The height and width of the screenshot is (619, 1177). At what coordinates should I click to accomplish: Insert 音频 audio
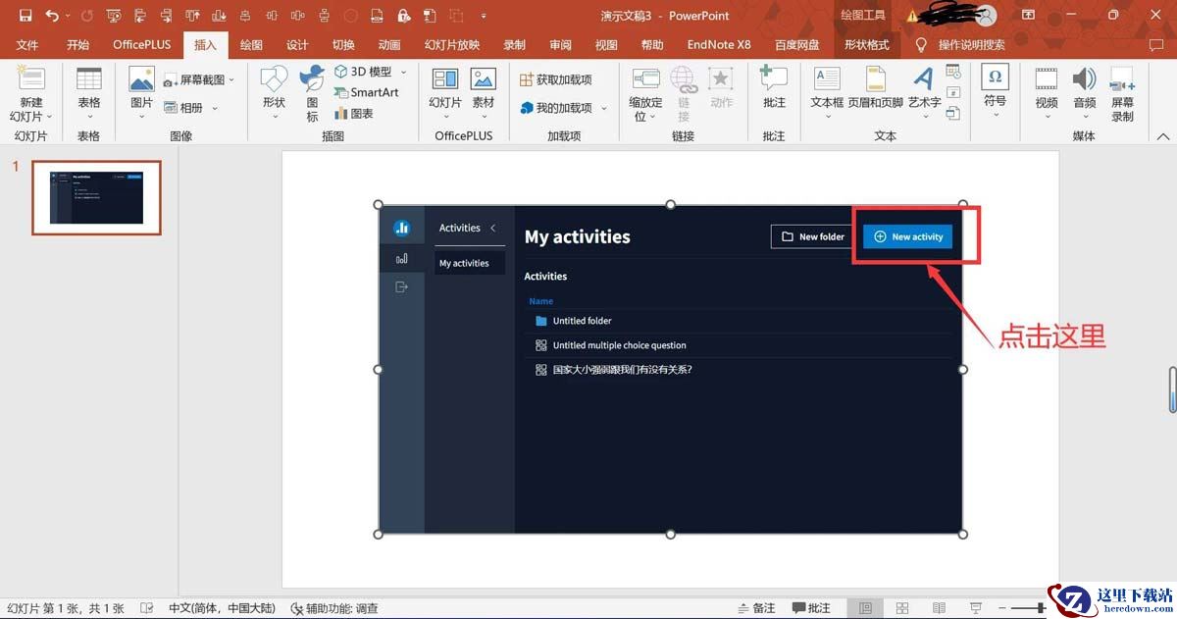(1084, 94)
